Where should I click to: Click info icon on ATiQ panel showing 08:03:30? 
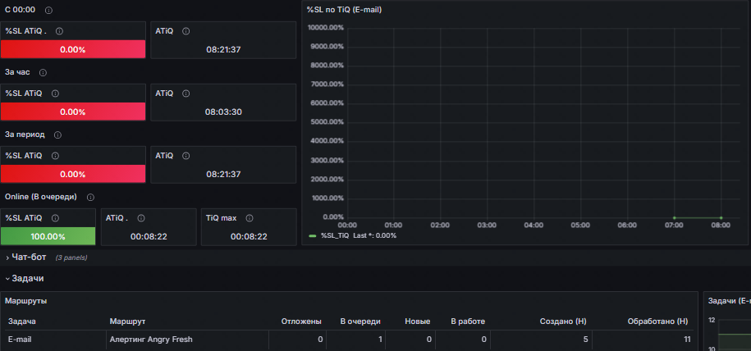[186, 93]
